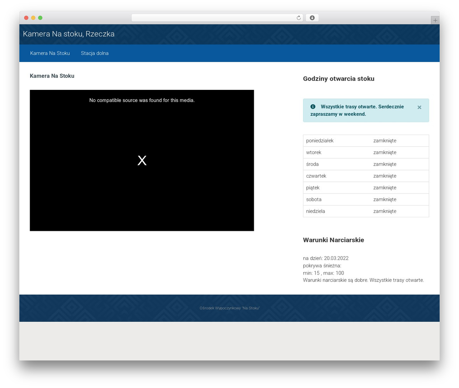
Task: Click the info icon in the alert
Action: pyautogui.click(x=313, y=107)
